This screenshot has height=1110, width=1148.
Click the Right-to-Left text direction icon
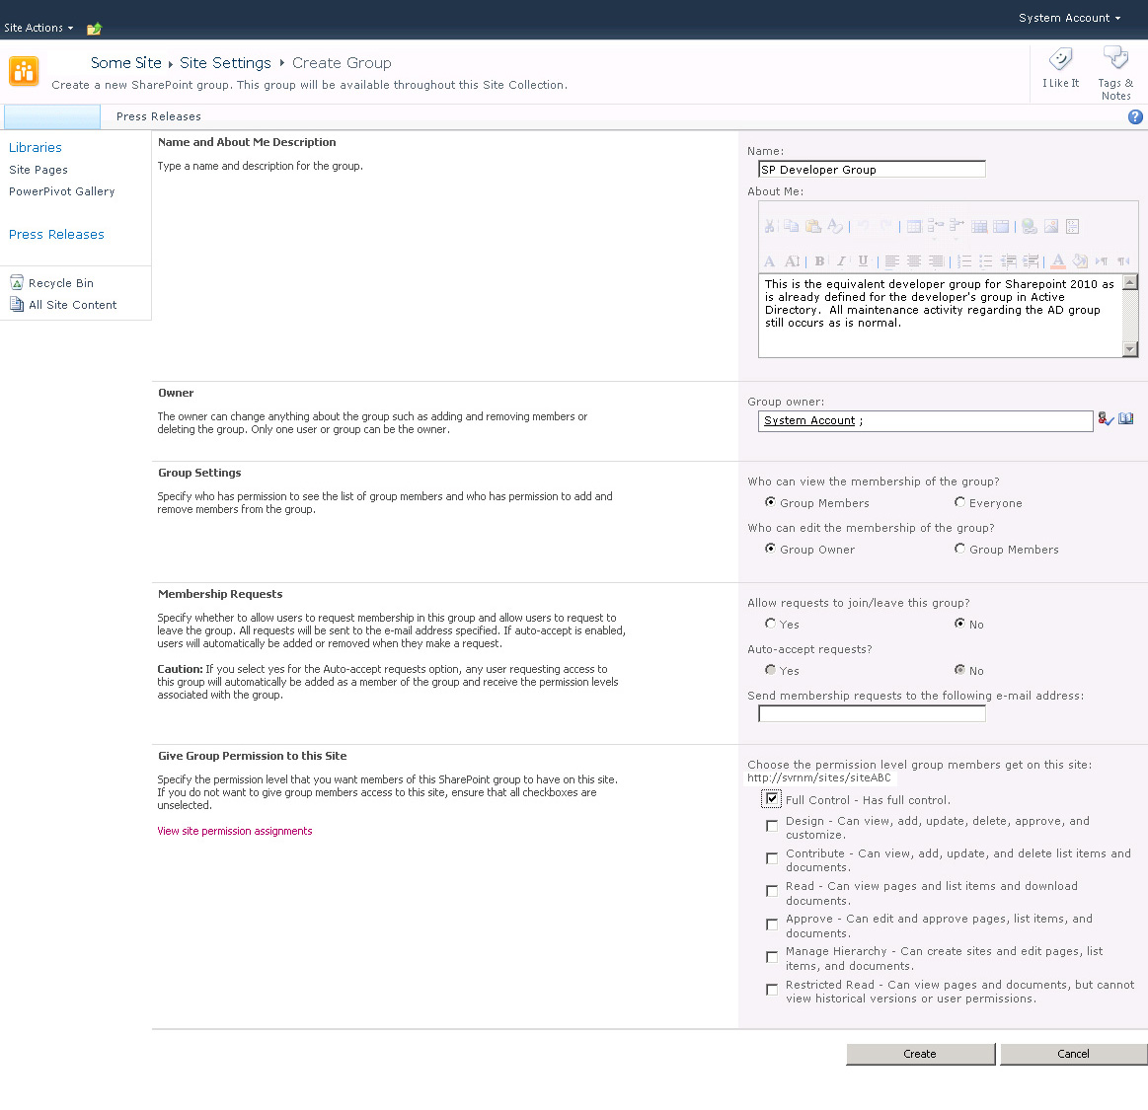click(1123, 260)
